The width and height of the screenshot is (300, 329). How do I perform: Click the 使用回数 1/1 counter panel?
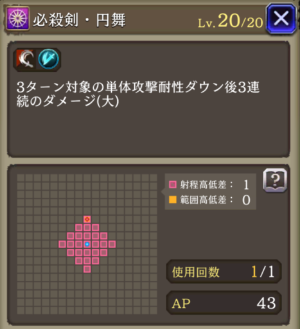224,272
